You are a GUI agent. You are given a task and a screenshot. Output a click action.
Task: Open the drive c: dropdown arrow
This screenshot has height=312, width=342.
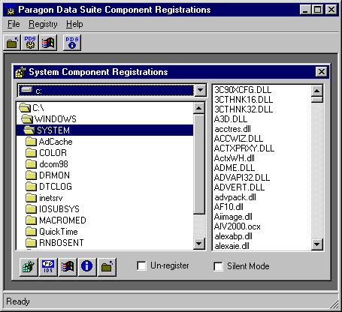pos(201,90)
